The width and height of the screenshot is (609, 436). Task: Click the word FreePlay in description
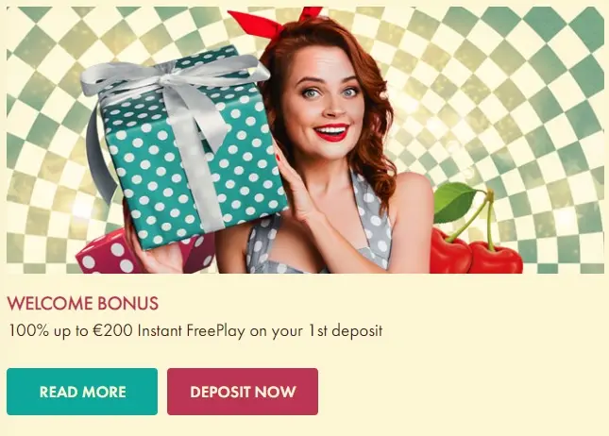216,331
